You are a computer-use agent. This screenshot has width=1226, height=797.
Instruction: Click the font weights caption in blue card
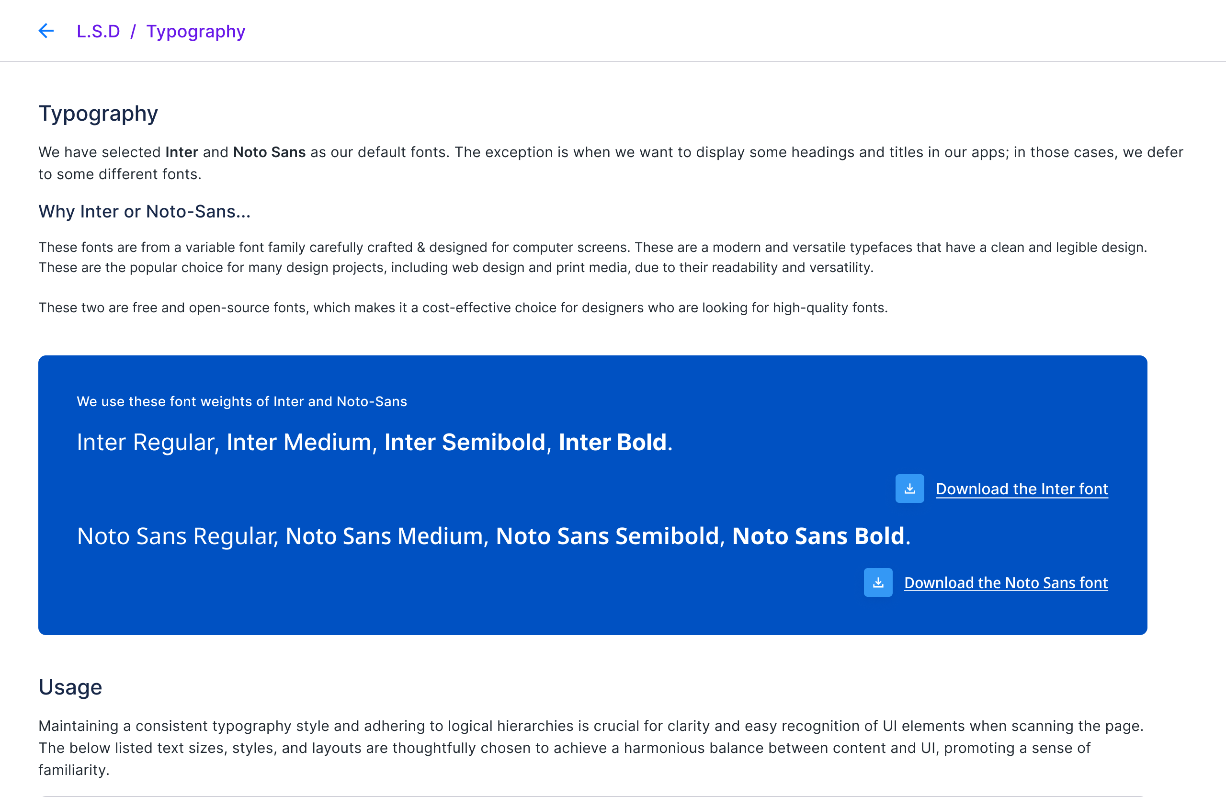point(241,401)
